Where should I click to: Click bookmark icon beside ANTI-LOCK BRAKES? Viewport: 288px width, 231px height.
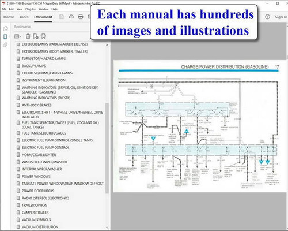coord(18,105)
